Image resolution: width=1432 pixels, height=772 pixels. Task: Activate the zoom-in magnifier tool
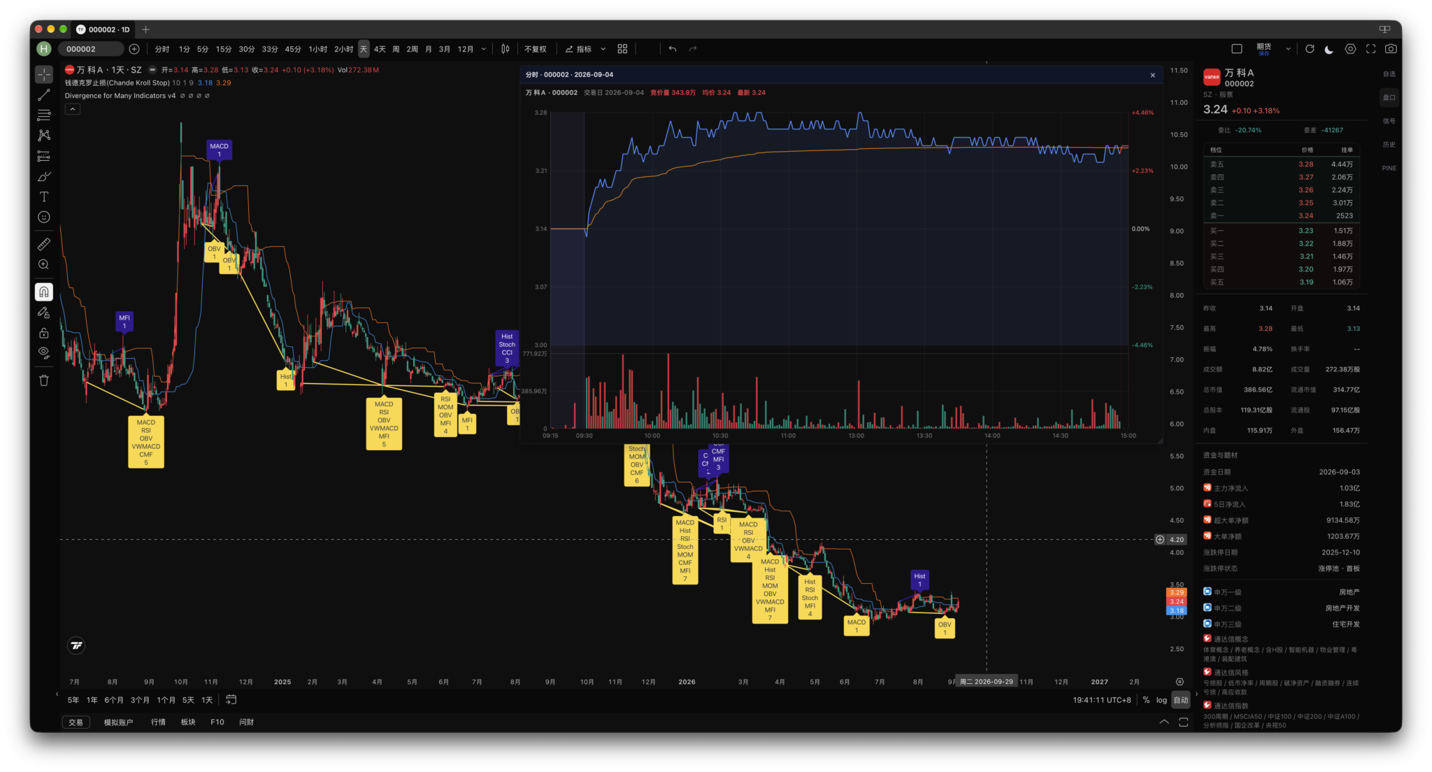coord(44,264)
